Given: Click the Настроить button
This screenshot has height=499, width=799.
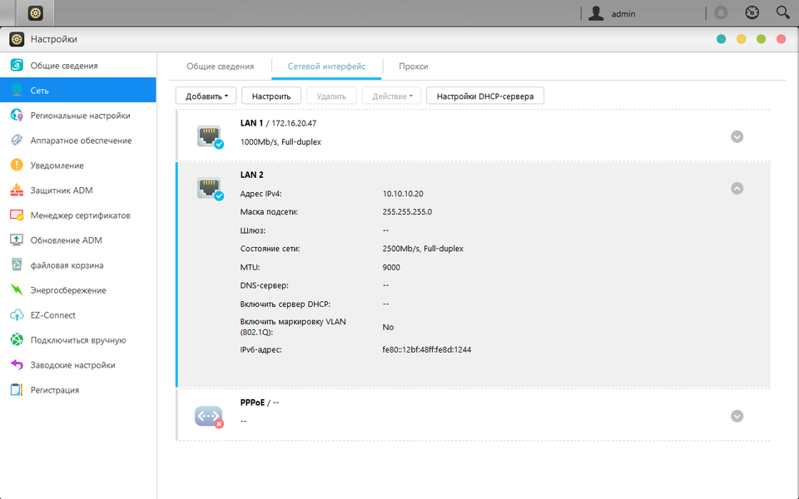Looking at the screenshot, I should pyautogui.click(x=271, y=96).
